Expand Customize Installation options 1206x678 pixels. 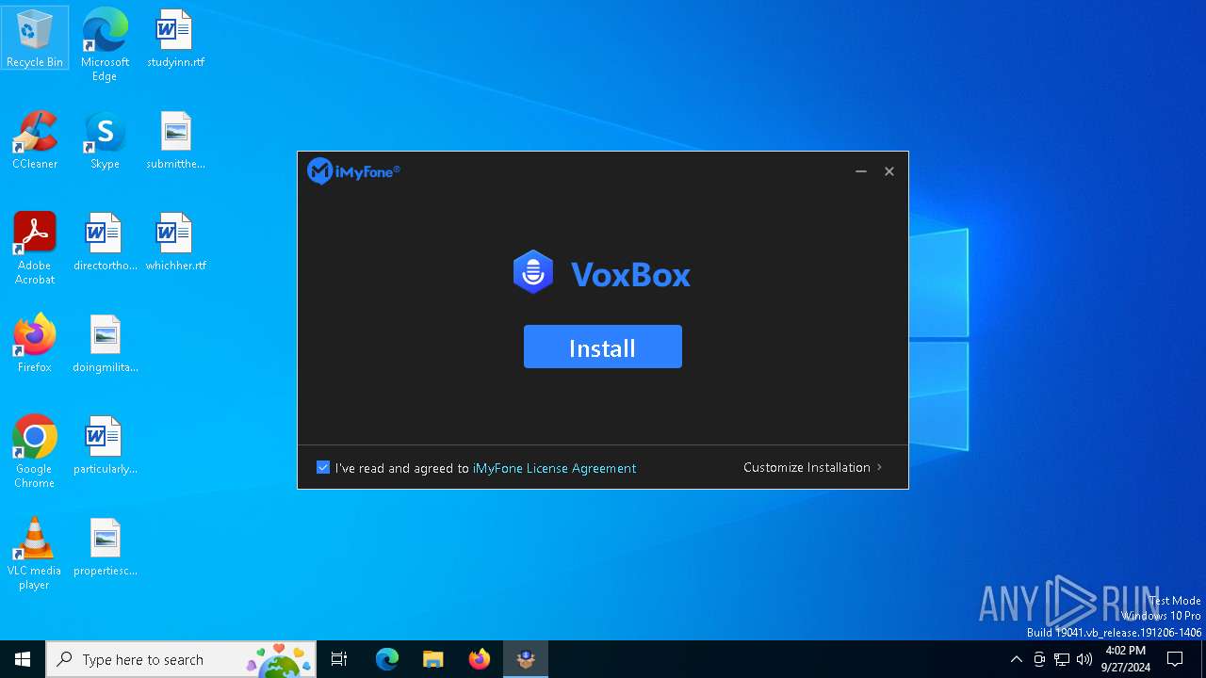pyautogui.click(x=812, y=467)
